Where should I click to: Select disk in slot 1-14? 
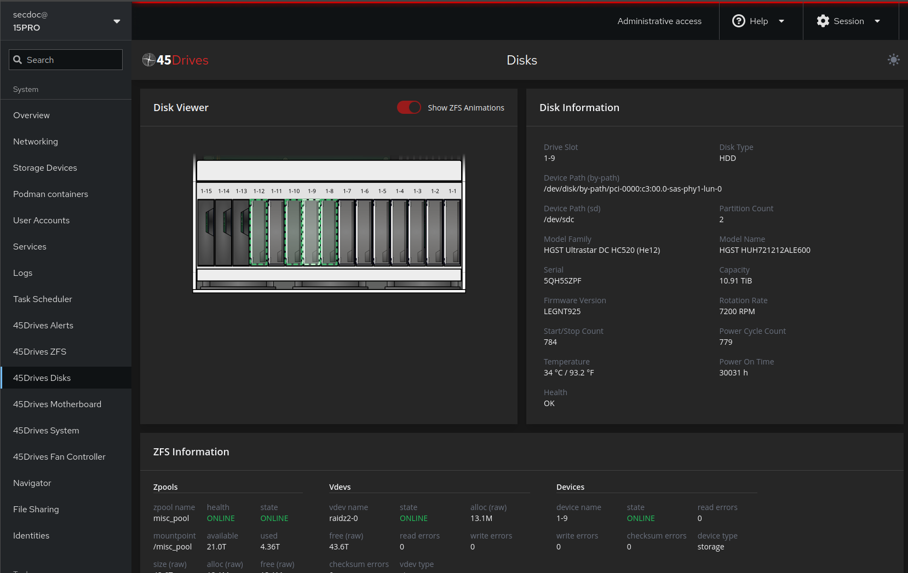[x=223, y=233]
